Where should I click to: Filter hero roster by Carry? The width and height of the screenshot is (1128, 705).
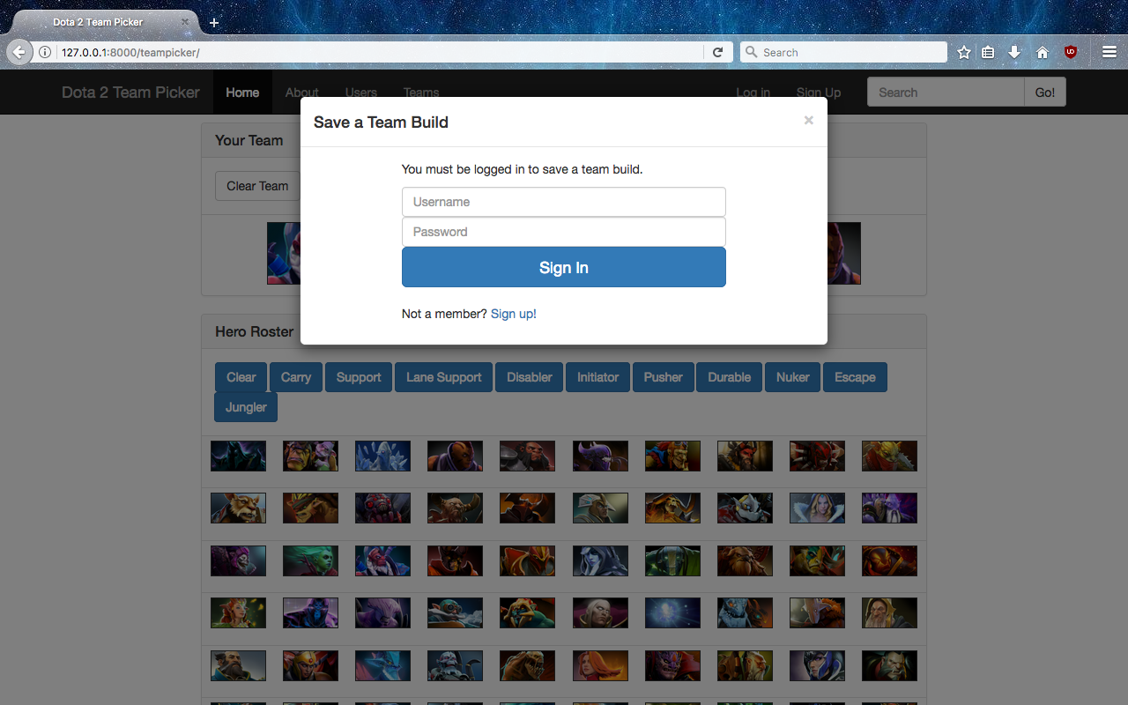coord(296,377)
